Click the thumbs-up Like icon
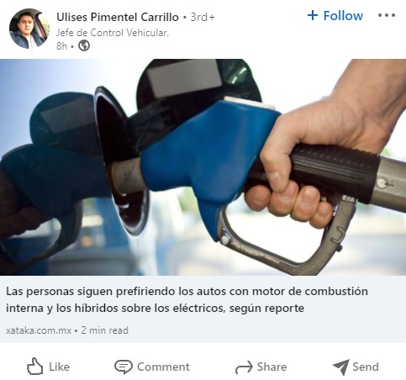Viewport: 406px width, 380px height. 34,367
